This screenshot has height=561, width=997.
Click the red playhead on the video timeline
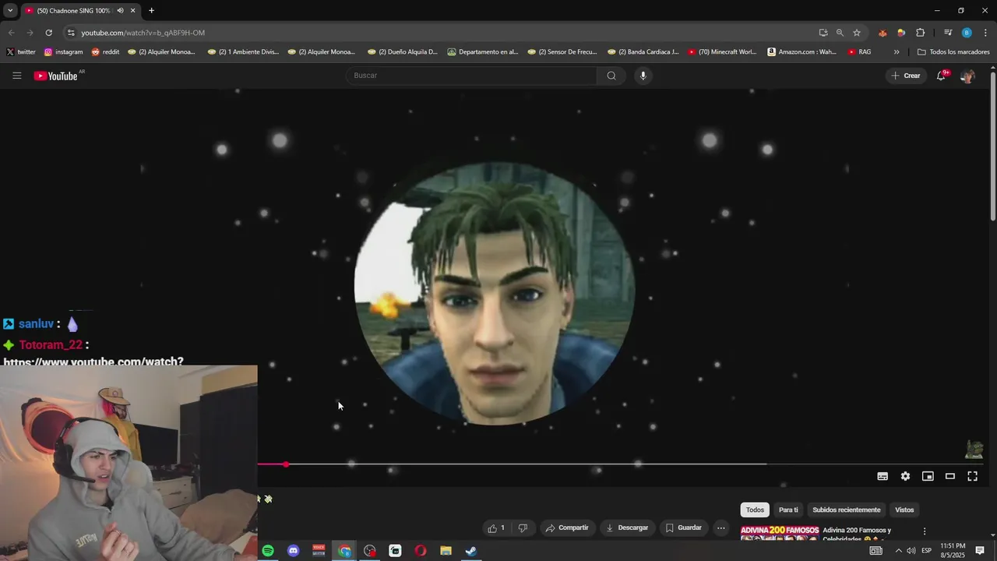coord(286,464)
